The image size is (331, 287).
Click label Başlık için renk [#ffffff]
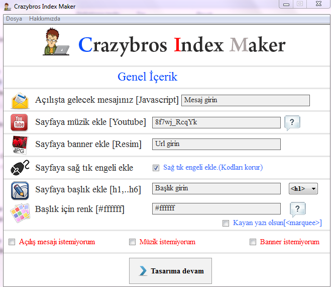tap(79, 209)
